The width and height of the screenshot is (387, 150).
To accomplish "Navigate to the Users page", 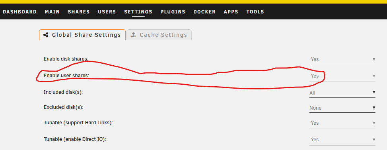I will click(107, 12).
